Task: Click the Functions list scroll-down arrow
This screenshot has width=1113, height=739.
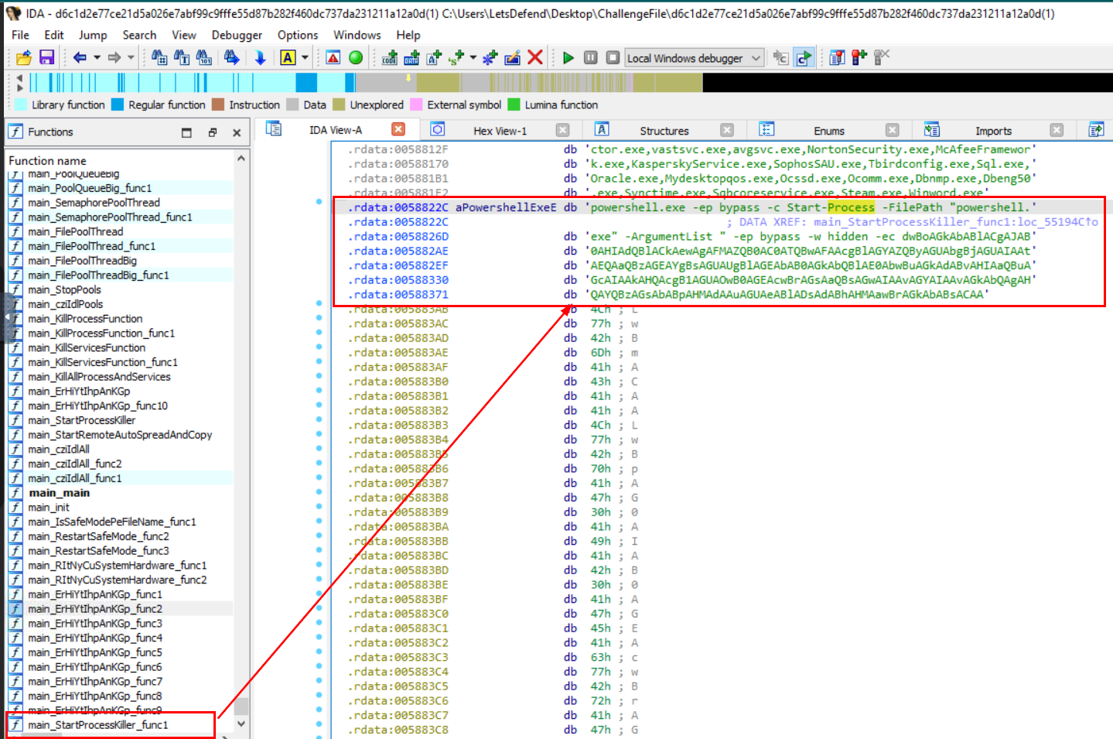Action: point(241,724)
